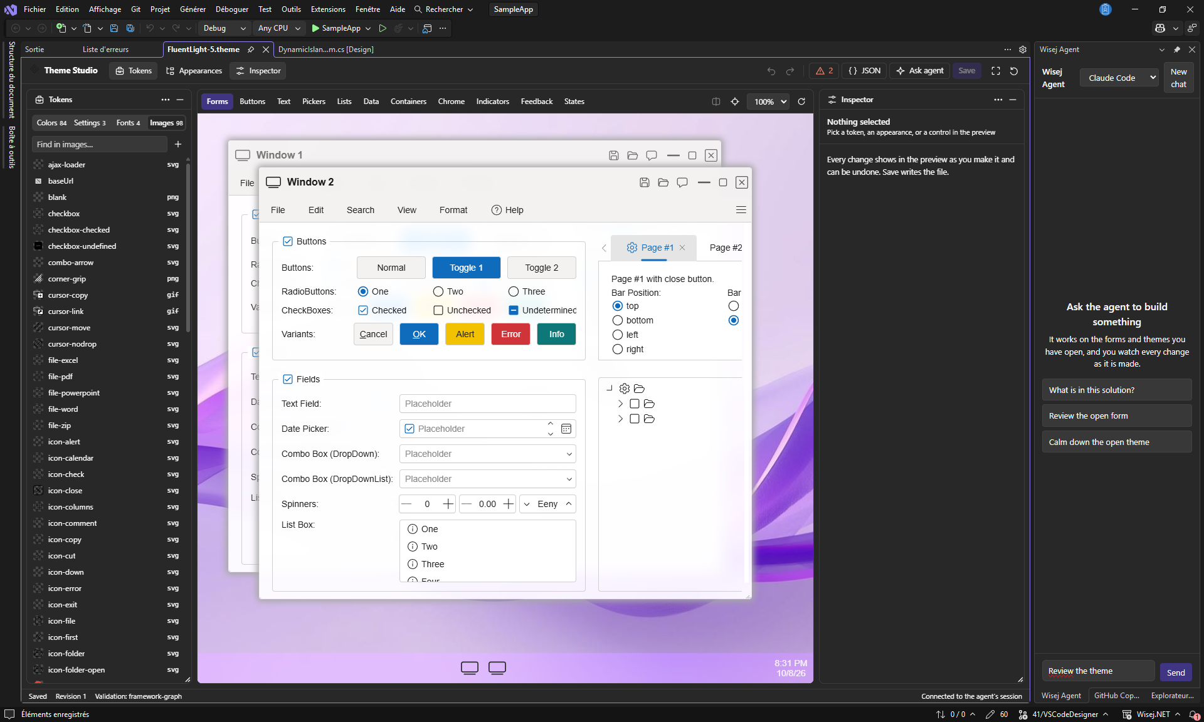Select the Two radio button

tap(438, 291)
